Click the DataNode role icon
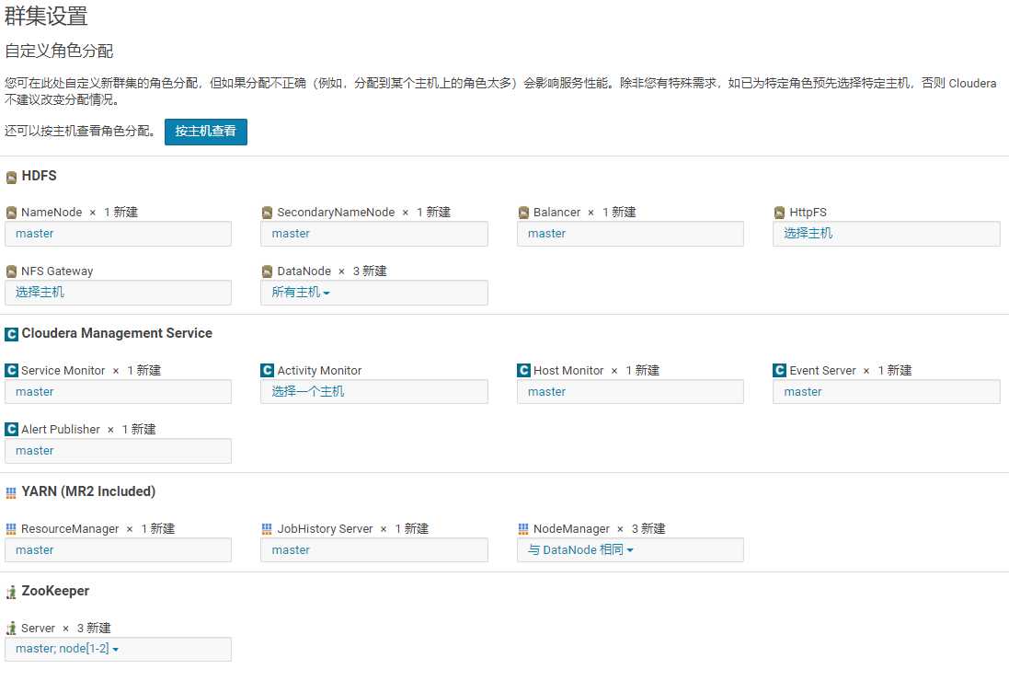 (267, 271)
